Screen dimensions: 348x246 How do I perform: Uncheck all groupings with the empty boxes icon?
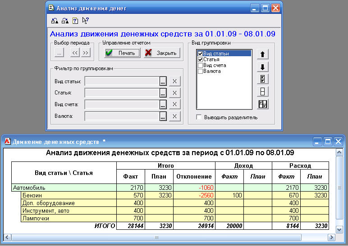262,92
